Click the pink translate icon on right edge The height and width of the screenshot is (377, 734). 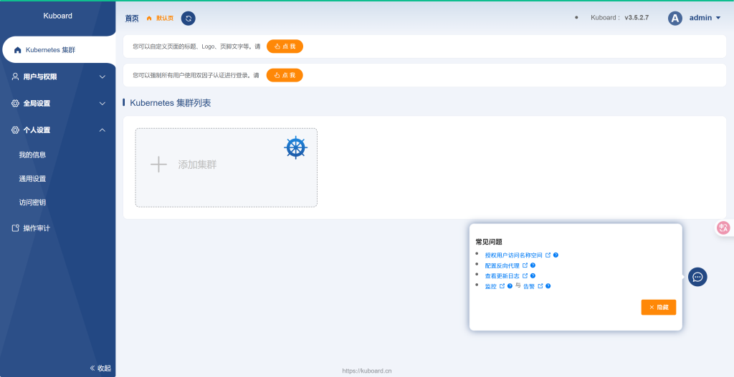tap(723, 227)
